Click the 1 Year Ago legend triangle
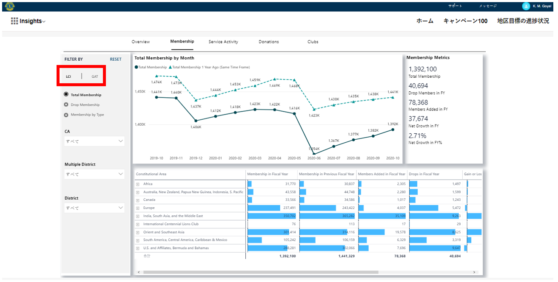This screenshot has height=282, width=558. click(x=170, y=67)
